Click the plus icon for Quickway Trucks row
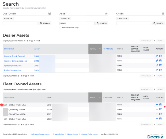The image size is (166, 139). click(x=157, y=109)
